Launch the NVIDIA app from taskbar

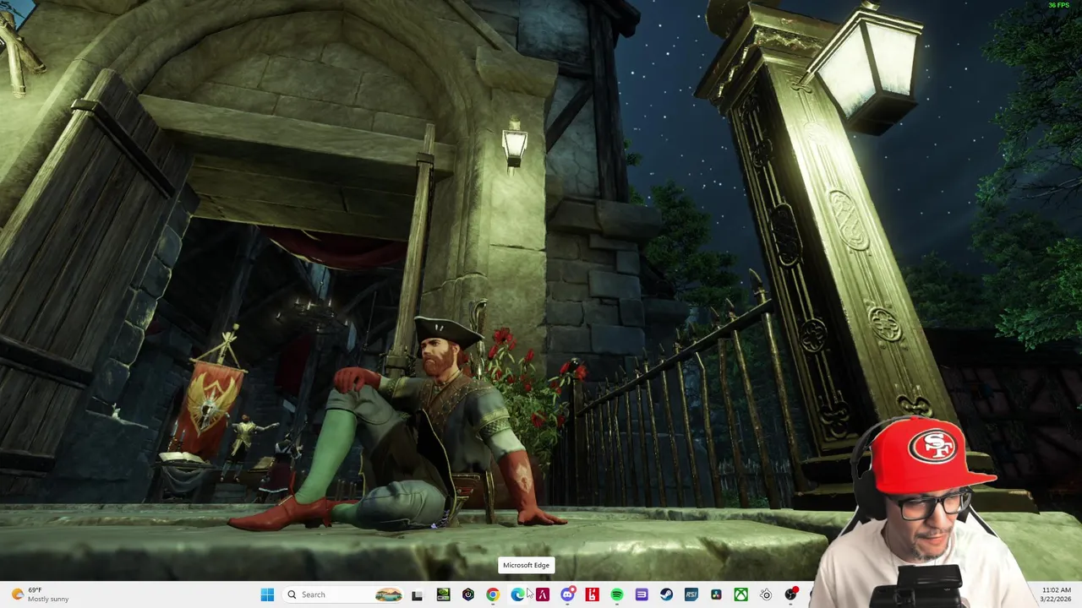tap(443, 594)
